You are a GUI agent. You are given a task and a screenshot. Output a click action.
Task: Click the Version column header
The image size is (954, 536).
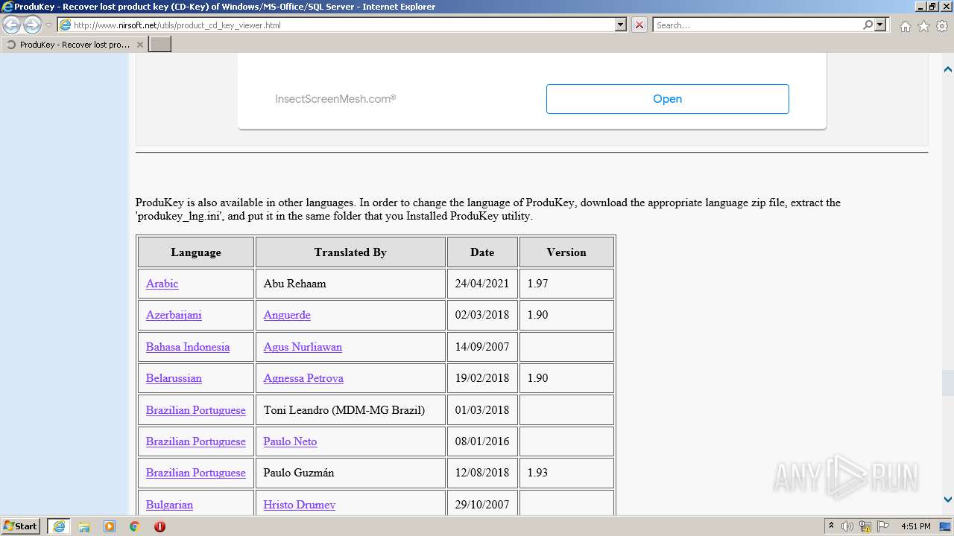click(566, 252)
